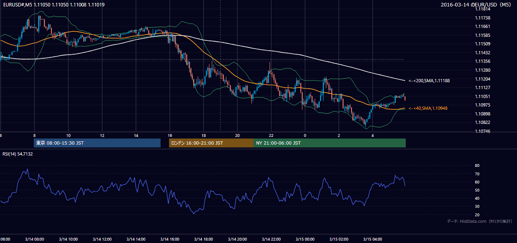Click the HistData.com data source credit

pyautogui.click(x=480, y=221)
